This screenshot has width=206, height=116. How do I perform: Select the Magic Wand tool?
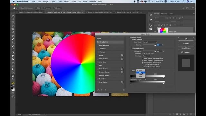[13, 26]
